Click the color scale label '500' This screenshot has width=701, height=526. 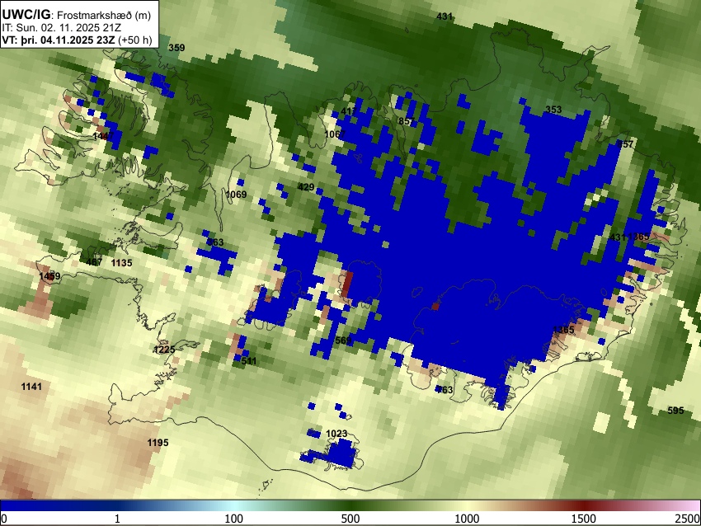click(350, 519)
